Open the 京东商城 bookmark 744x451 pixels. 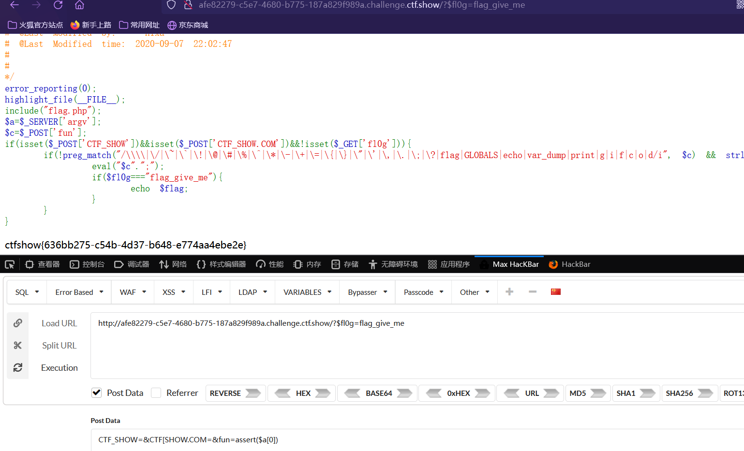(x=188, y=25)
